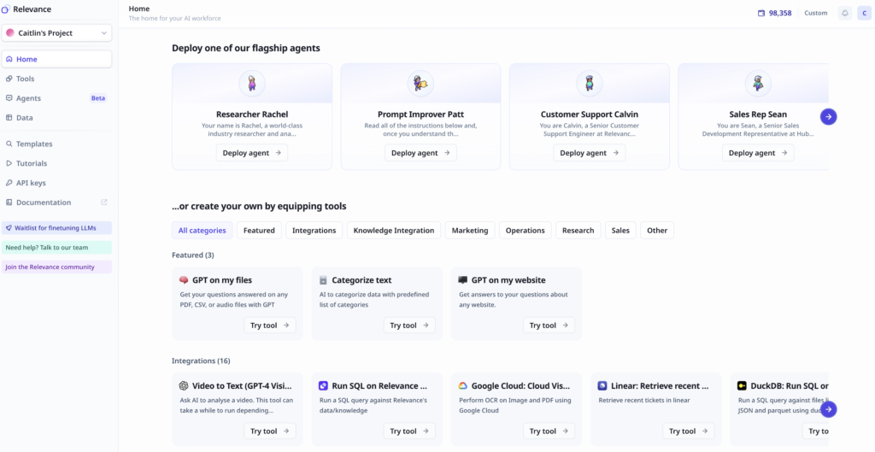875x452 pixels.
Task: Click Researcher Rachel avatar icon
Action: click(x=252, y=84)
